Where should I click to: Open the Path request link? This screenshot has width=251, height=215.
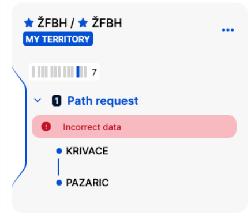click(x=103, y=101)
